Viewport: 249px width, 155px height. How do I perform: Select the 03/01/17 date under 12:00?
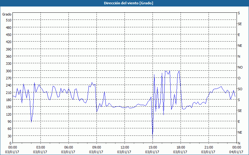click(124, 152)
